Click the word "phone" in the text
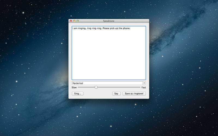Screen dimensions: 218x136 tap(126, 28)
